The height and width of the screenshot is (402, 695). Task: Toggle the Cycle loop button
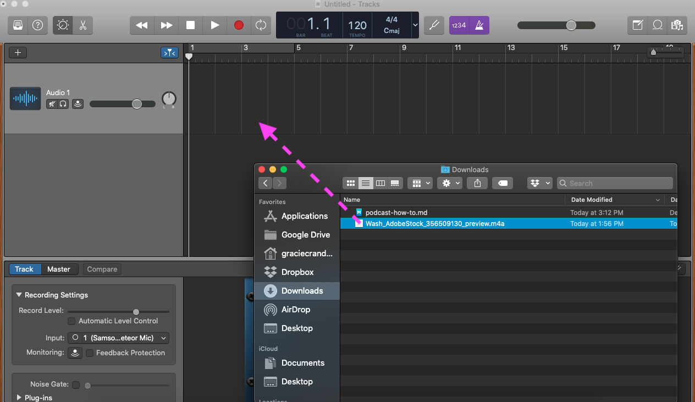point(261,25)
